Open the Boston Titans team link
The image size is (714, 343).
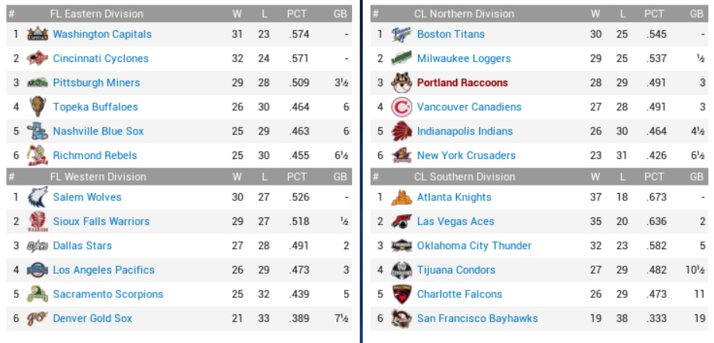[451, 34]
